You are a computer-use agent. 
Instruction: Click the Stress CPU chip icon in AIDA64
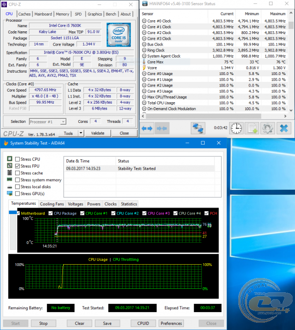(10, 159)
